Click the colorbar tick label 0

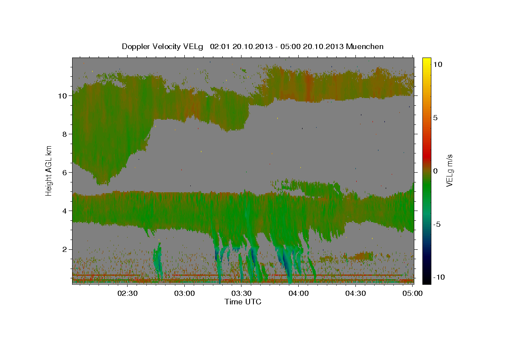click(436, 171)
